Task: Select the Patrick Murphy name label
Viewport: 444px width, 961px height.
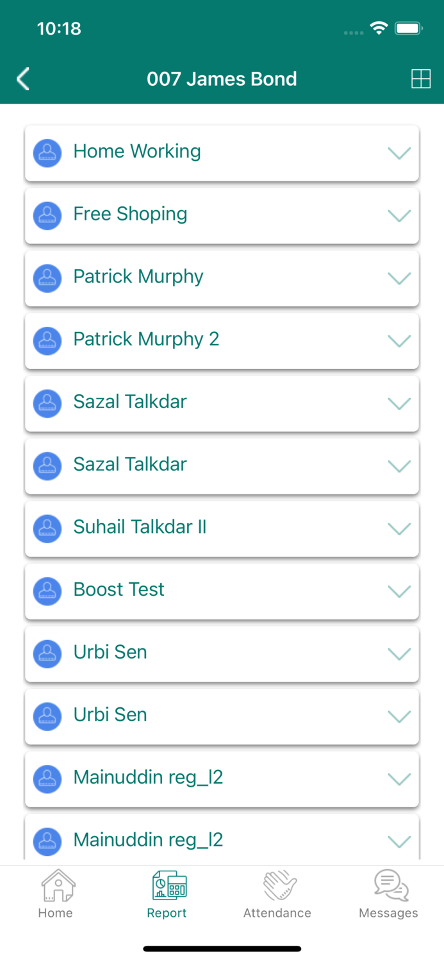Action: 138,277
